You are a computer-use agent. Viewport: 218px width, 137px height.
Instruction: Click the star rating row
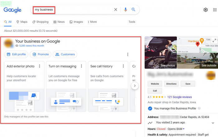[159, 97]
